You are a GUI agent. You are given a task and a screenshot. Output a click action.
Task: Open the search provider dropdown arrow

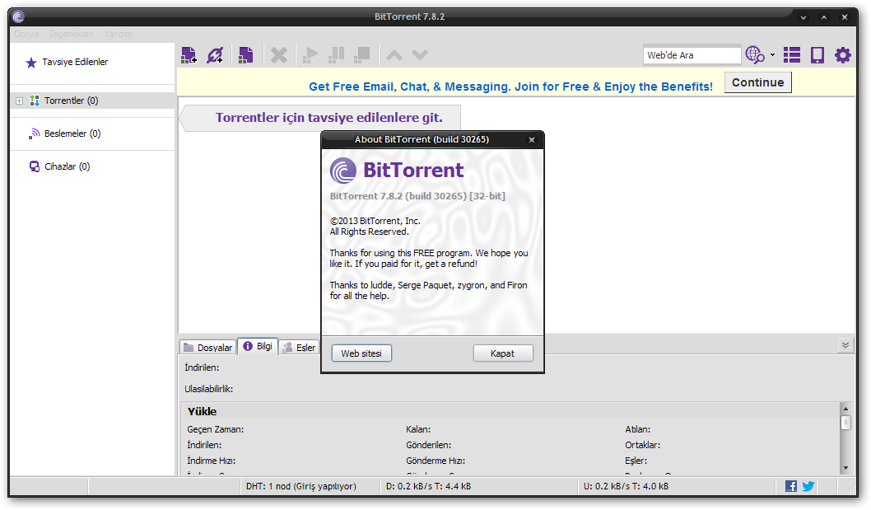tap(772, 55)
